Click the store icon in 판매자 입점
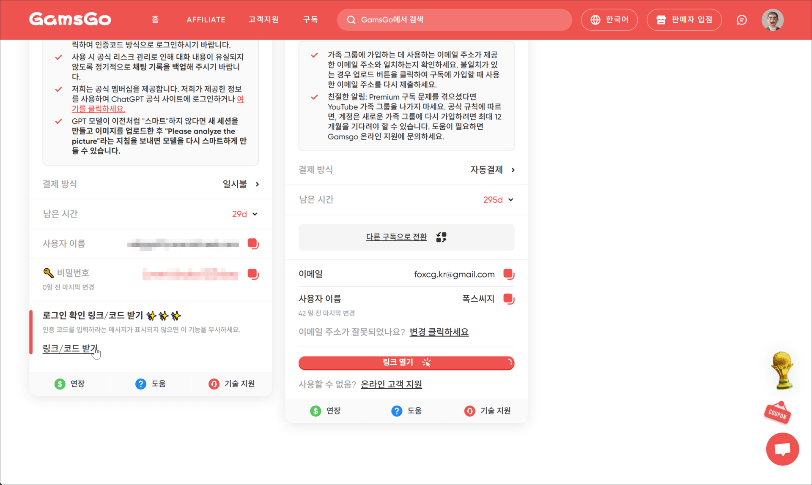 (x=661, y=20)
